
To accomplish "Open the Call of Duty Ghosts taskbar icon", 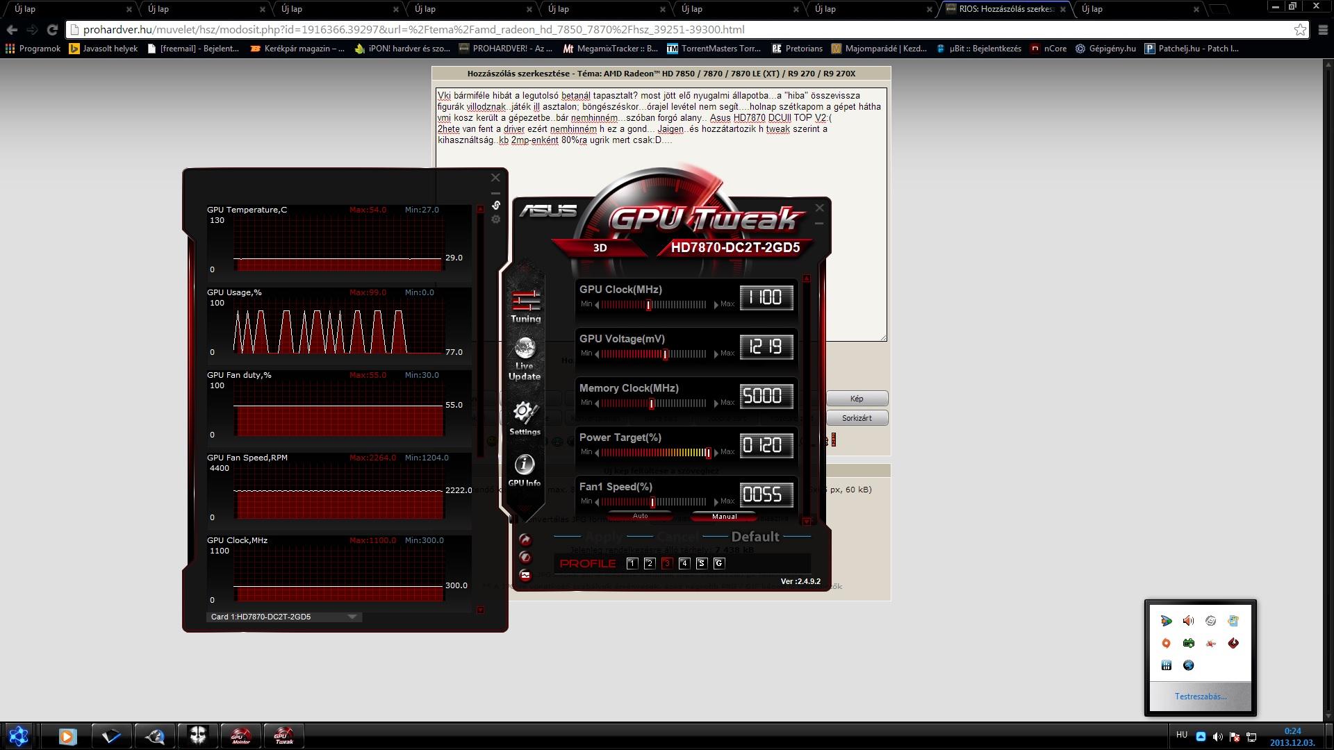I will [x=198, y=736].
